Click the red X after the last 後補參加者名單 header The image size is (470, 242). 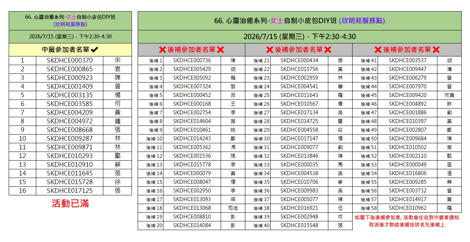[436, 50]
